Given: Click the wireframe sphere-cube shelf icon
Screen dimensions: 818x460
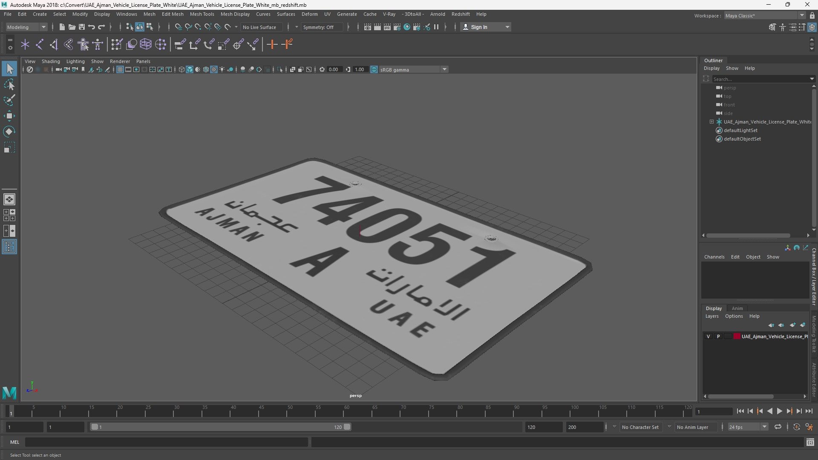Looking at the screenshot, I should tap(146, 44).
